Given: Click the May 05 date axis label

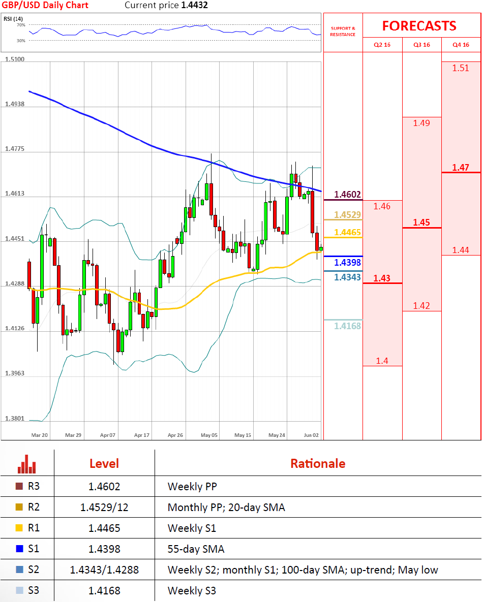Looking at the screenshot, I should [x=209, y=435].
